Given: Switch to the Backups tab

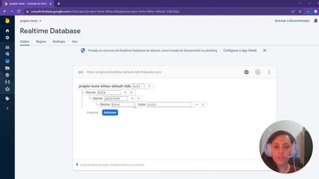Looking at the screenshot, I should [x=59, y=41].
